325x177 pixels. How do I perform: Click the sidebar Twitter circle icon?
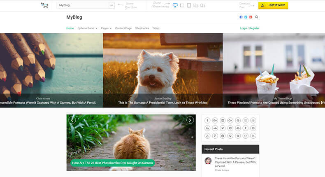223,128
